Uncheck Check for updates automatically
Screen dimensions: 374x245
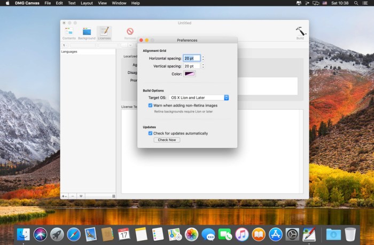coord(151,133)
